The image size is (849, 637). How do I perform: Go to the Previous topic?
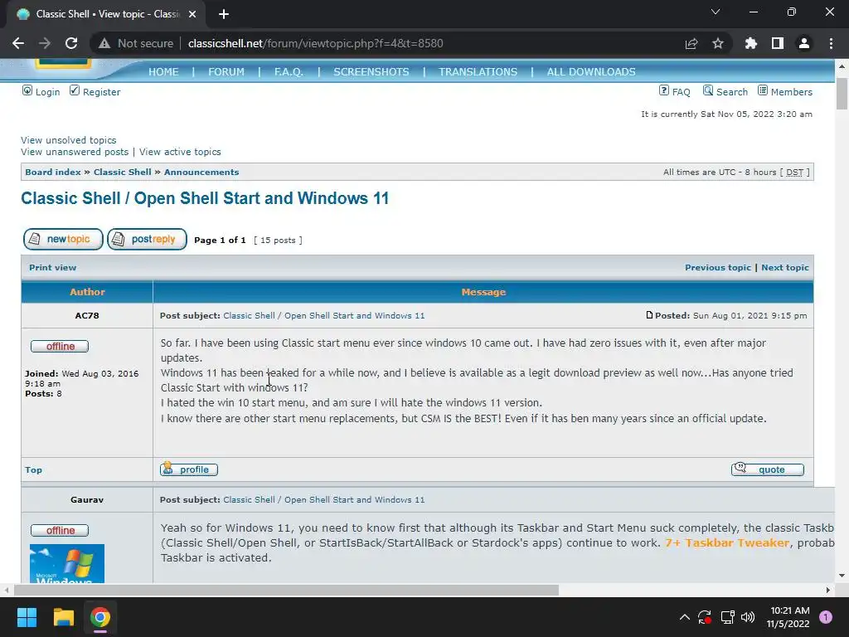tap(718, 267)
